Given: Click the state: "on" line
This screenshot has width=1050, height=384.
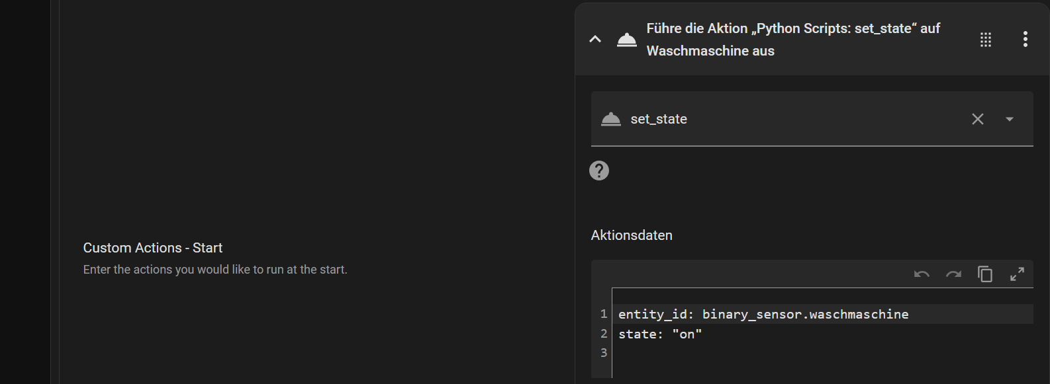Looking at the screenshot, I should [659, 334].
